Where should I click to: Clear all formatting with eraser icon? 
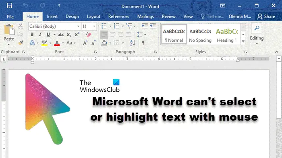click(89, 34)
